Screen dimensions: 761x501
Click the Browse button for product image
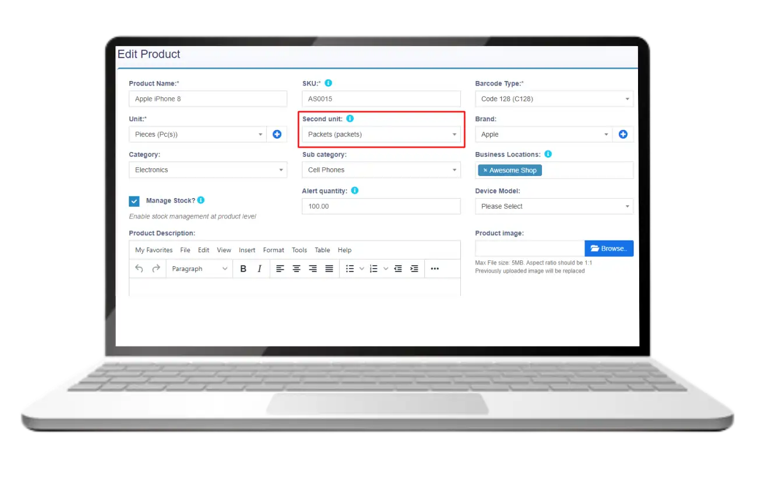[x=609, y=249]
